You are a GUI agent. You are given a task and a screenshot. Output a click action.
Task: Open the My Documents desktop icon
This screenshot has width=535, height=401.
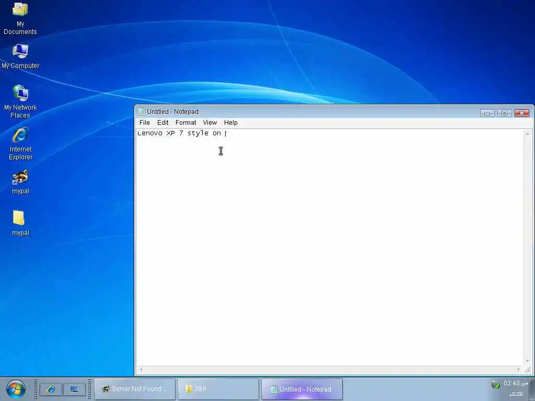[20, 19]
